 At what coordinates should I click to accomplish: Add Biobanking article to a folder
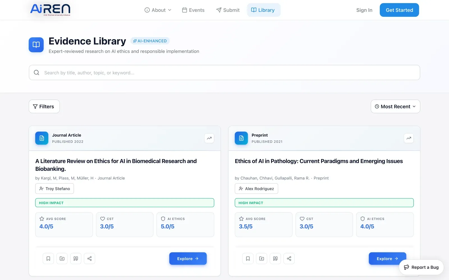(62, 258)
